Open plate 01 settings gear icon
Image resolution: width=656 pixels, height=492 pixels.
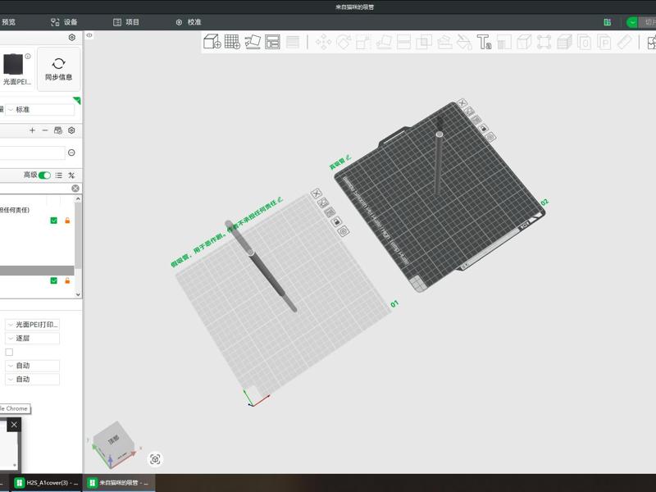343,231
